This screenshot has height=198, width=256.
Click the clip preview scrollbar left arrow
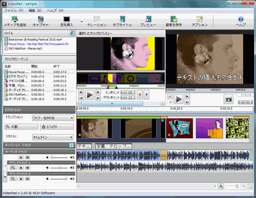(79, 104)
